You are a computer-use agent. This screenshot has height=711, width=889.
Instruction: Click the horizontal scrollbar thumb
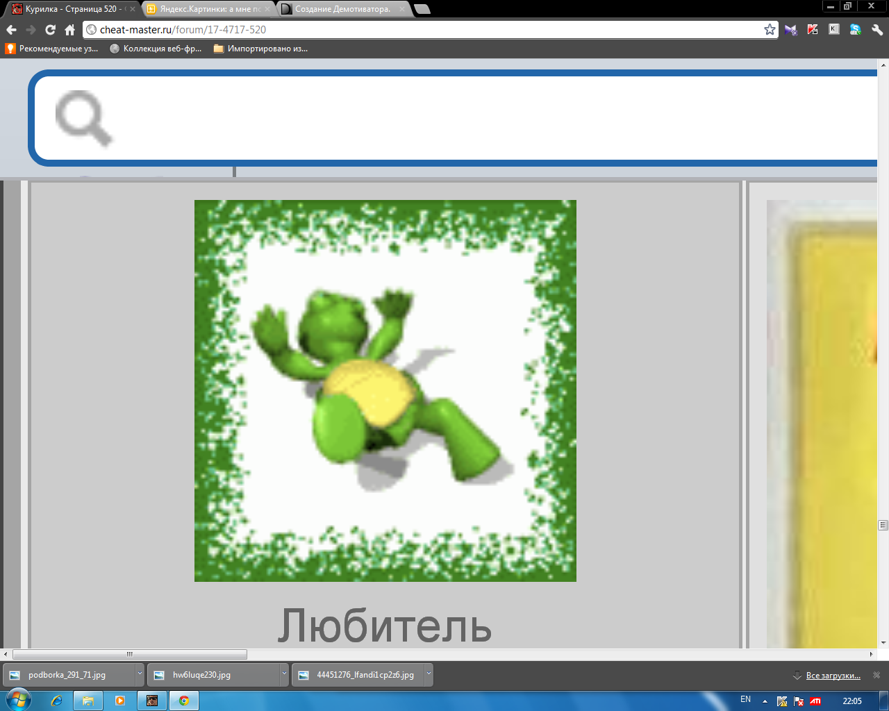click(129, 654)
